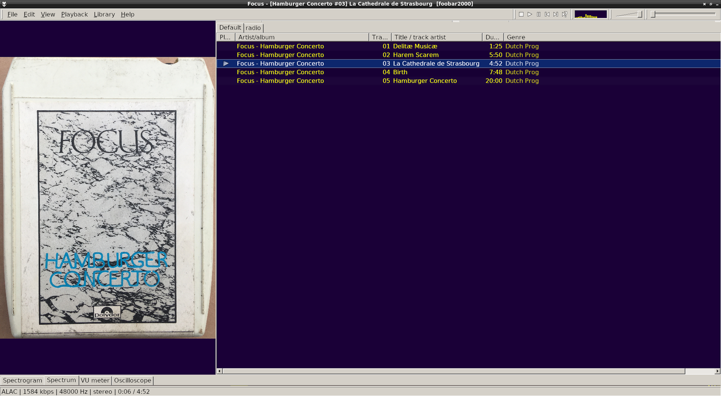Open the Edit menu
The width and height of the screenshot is (721, 396).
[29, 14]
